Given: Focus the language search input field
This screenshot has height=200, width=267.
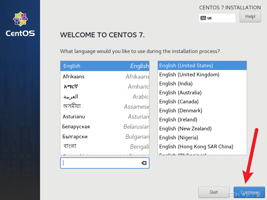Looking at the screenshot, I should pyautogui.click(x=105, y=163).
